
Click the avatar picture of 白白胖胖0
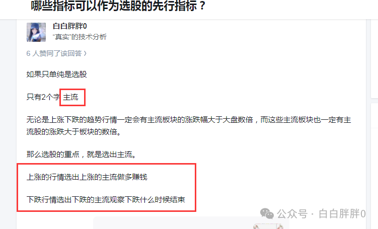[36, 32]
